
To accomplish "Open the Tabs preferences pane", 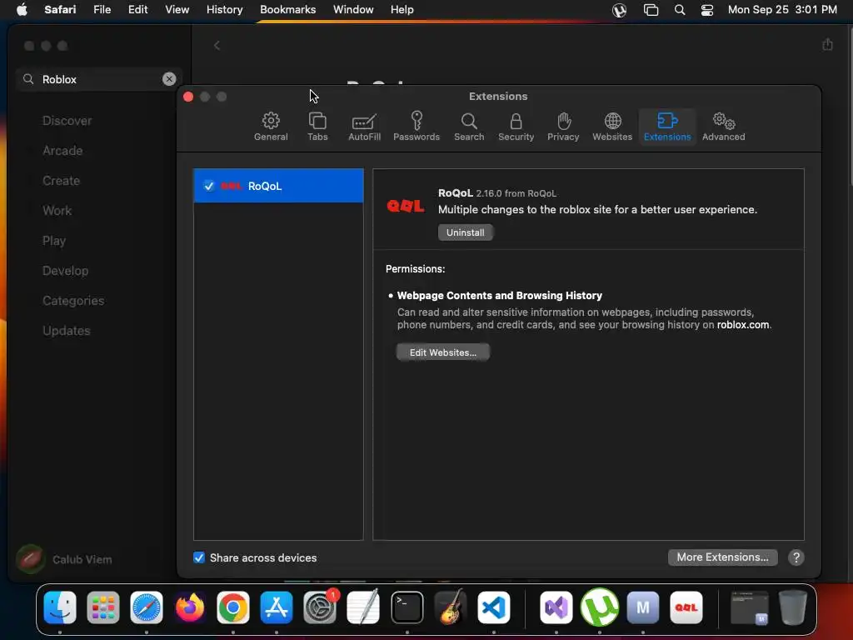I will 317,127.
